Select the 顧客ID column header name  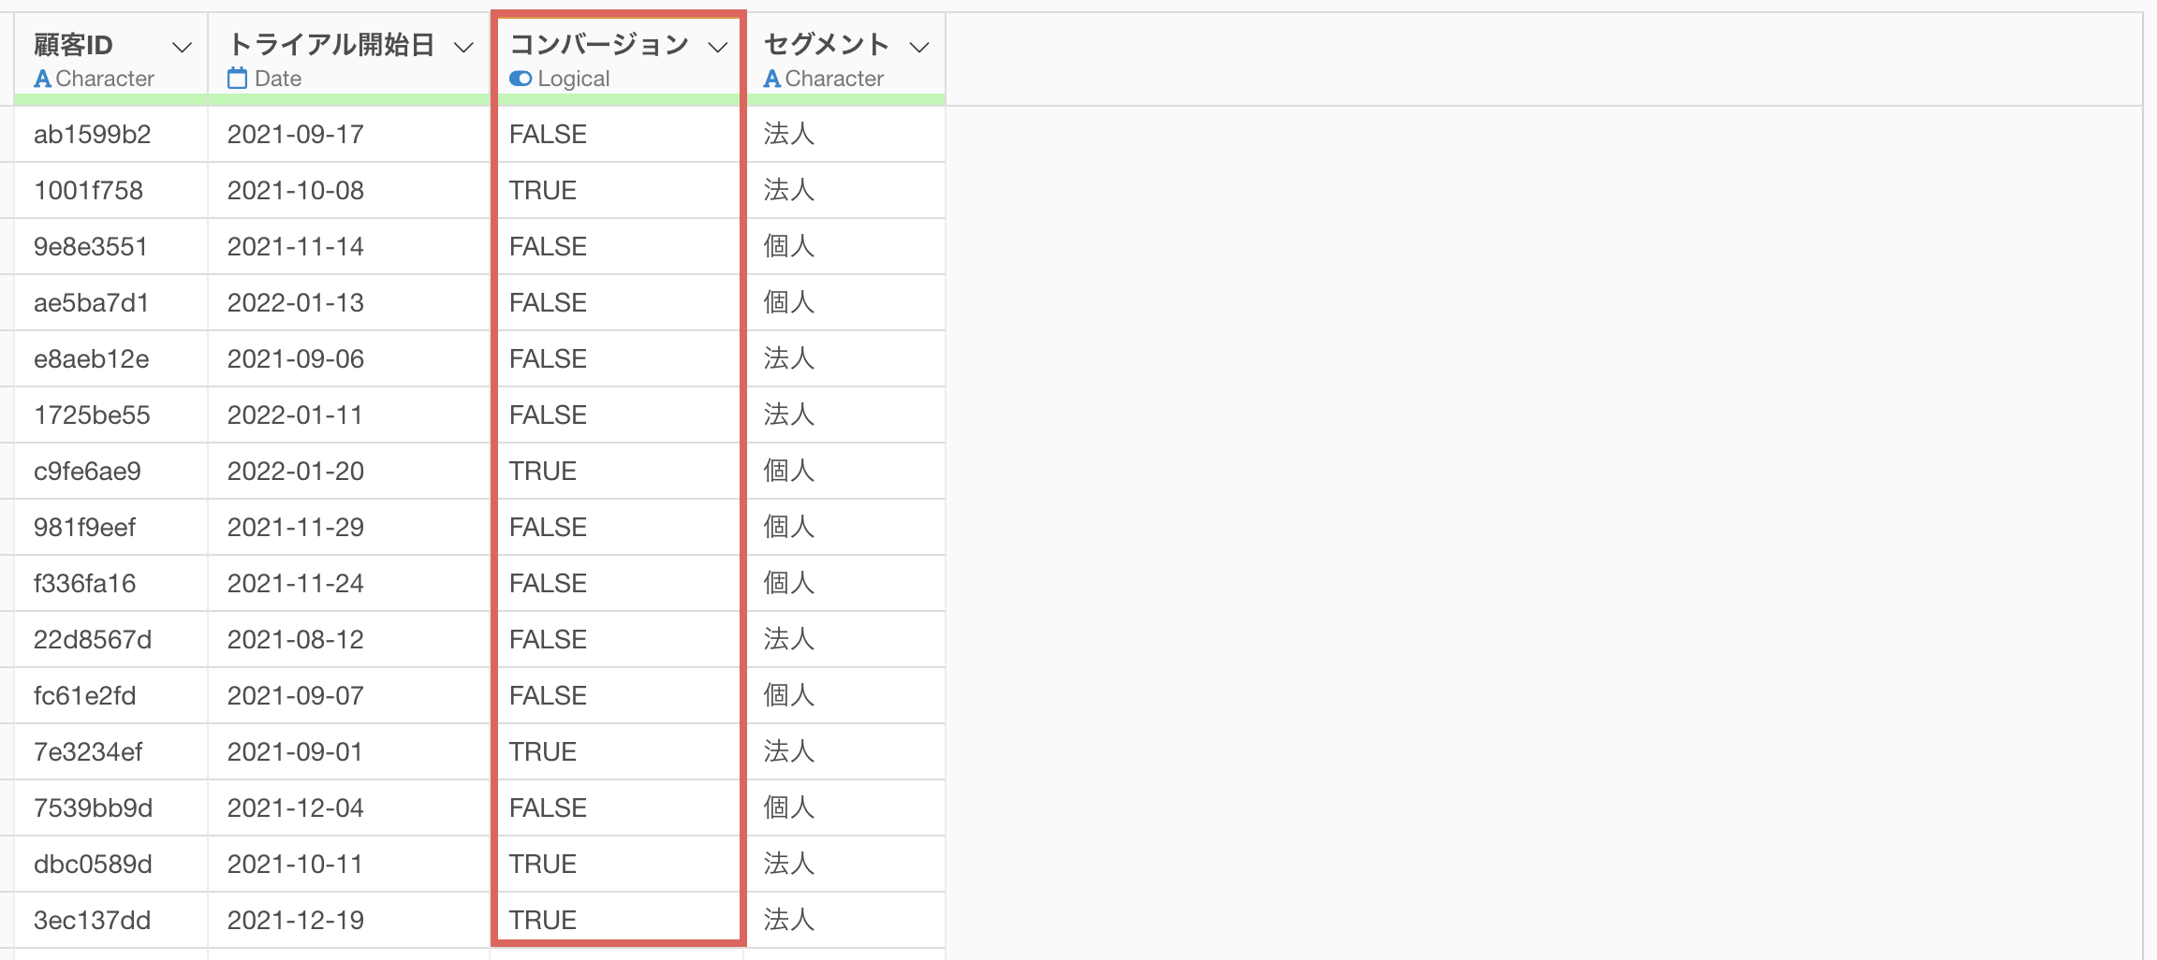[x=73, y=45]
